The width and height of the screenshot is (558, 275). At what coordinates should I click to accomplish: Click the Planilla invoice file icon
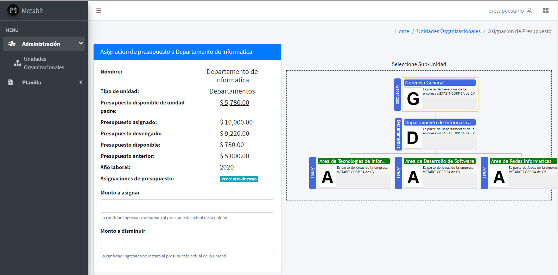pyautogui.click(x=11, y=82)
